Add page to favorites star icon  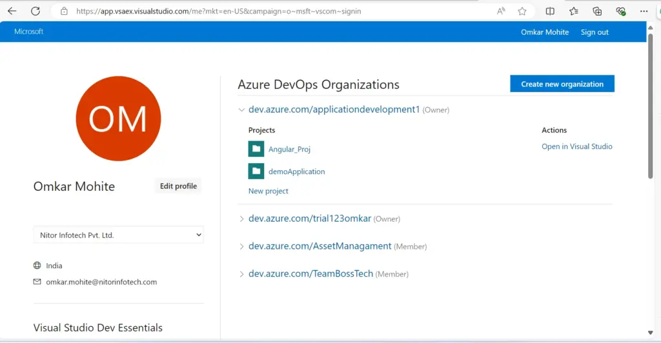click(522, 12)
